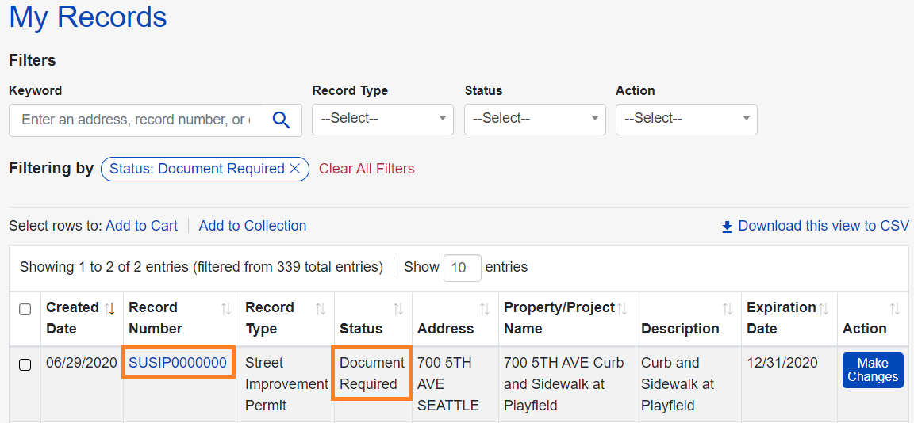The image size is (914, 423).
Task: Click the Show entries count field
Action: (x=463, y=268)
